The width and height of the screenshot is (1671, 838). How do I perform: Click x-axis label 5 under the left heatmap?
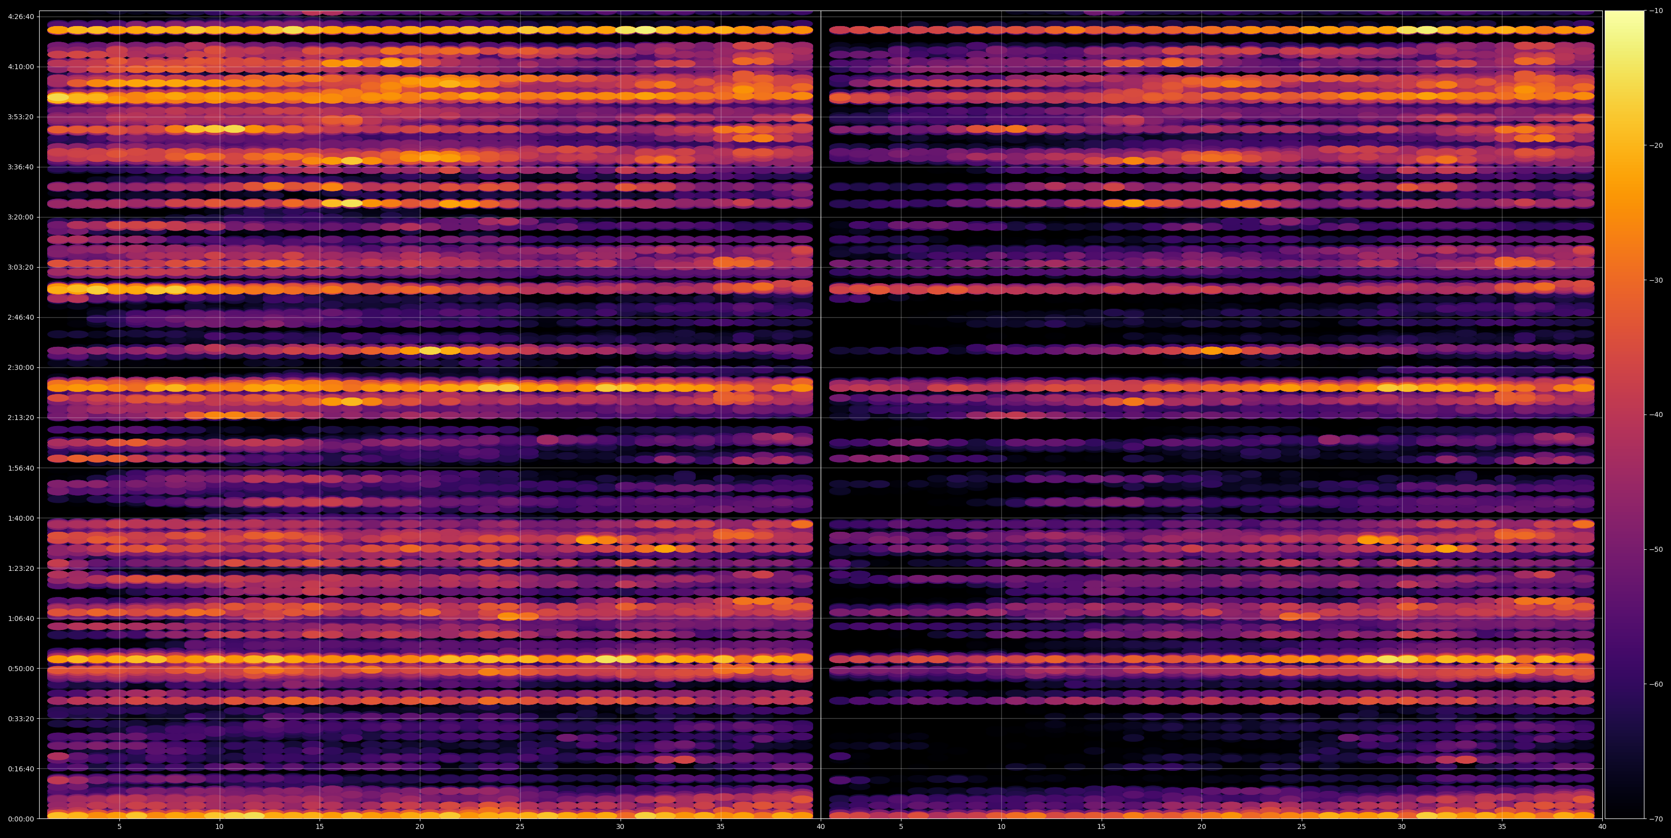point(119,827)
